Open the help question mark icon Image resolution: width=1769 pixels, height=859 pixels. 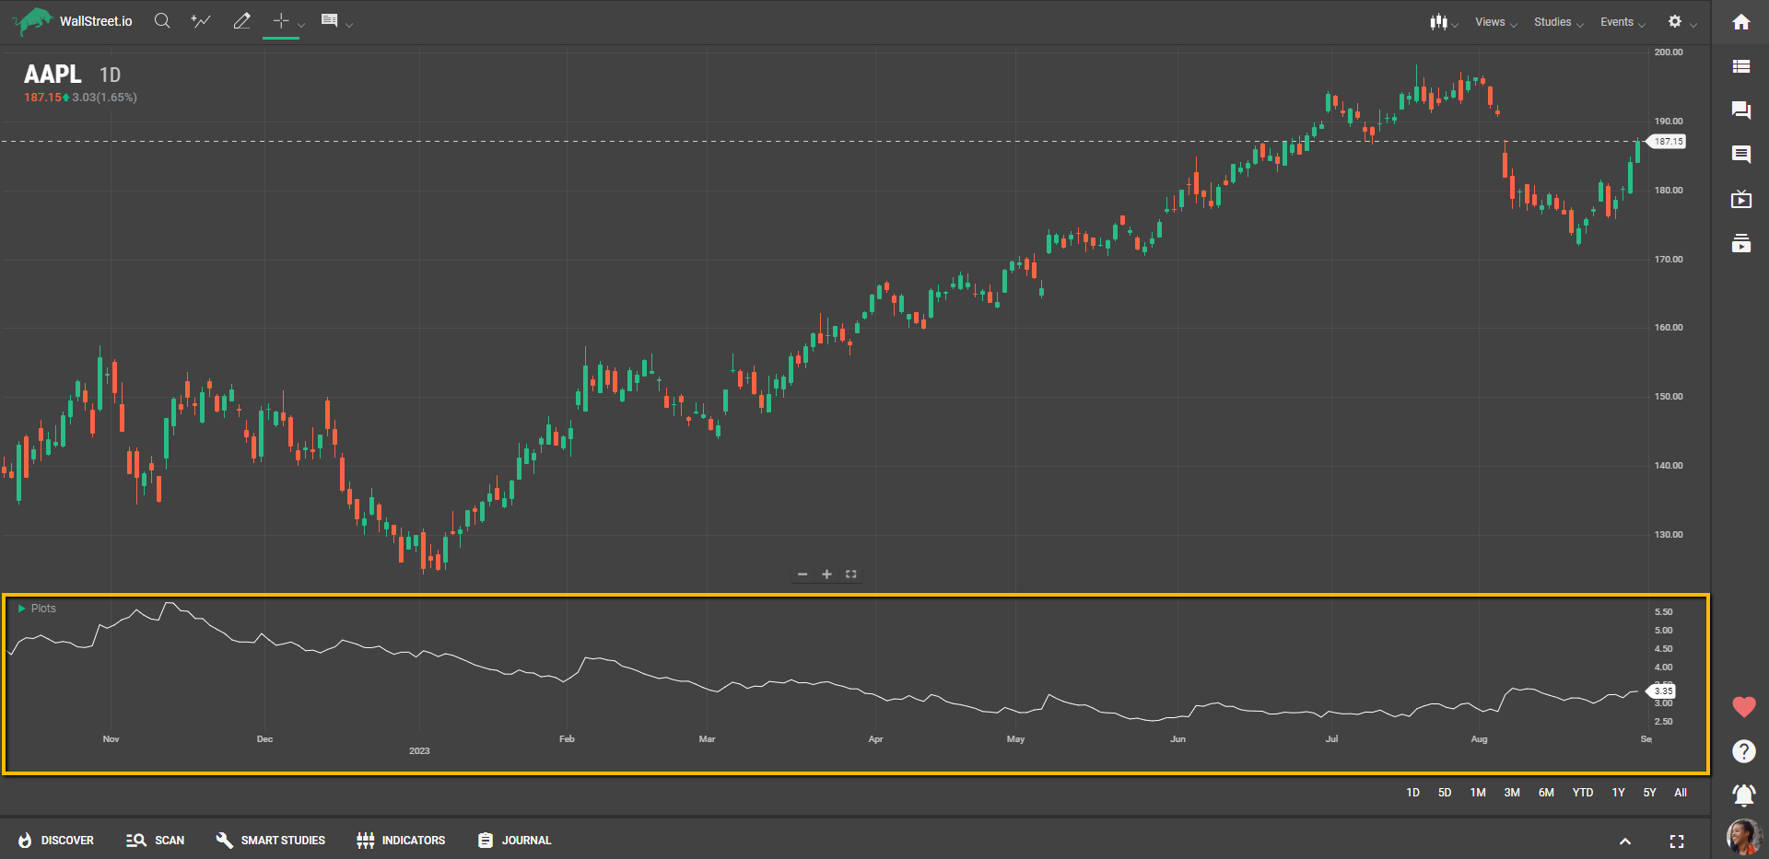(1743, 751)
